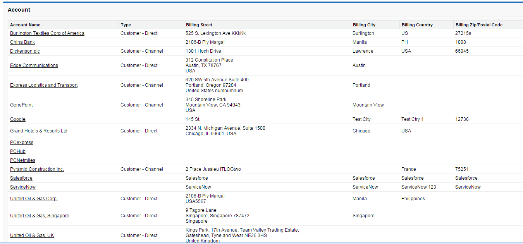Click the ServiceNow link in Account Name column
The height and width of the screenshot is (244, 523).
(x=23, y=187)
